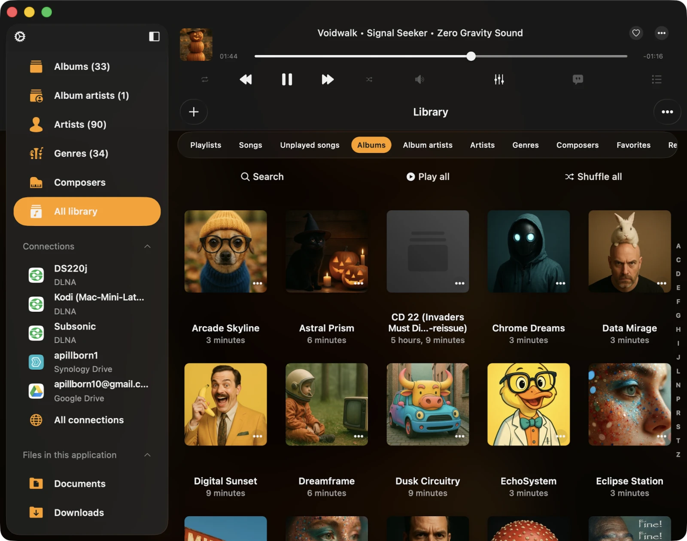Jump to letter G in alphabet index
687x541 pixels.
click(678, 316)
